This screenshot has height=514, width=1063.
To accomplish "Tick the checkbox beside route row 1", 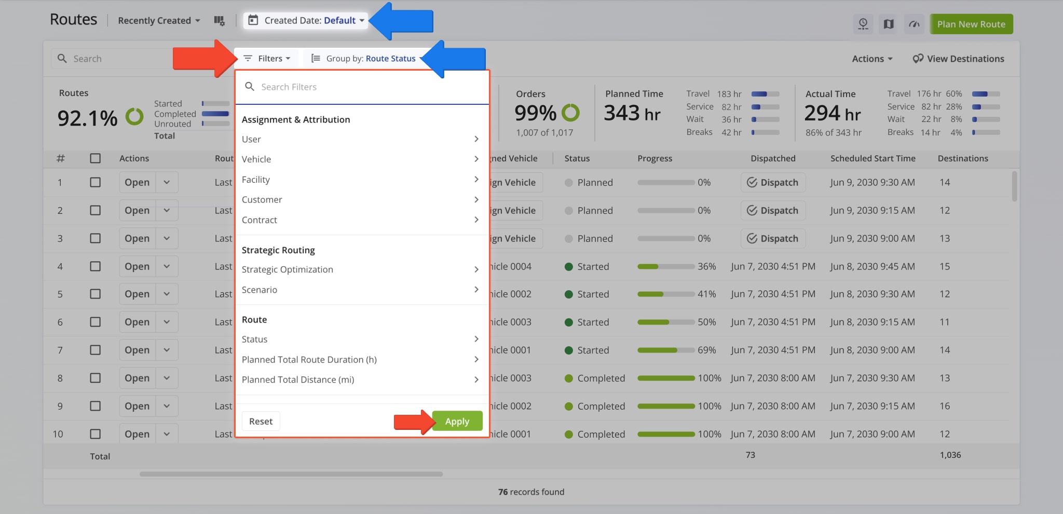I will [x=96, y=182].
